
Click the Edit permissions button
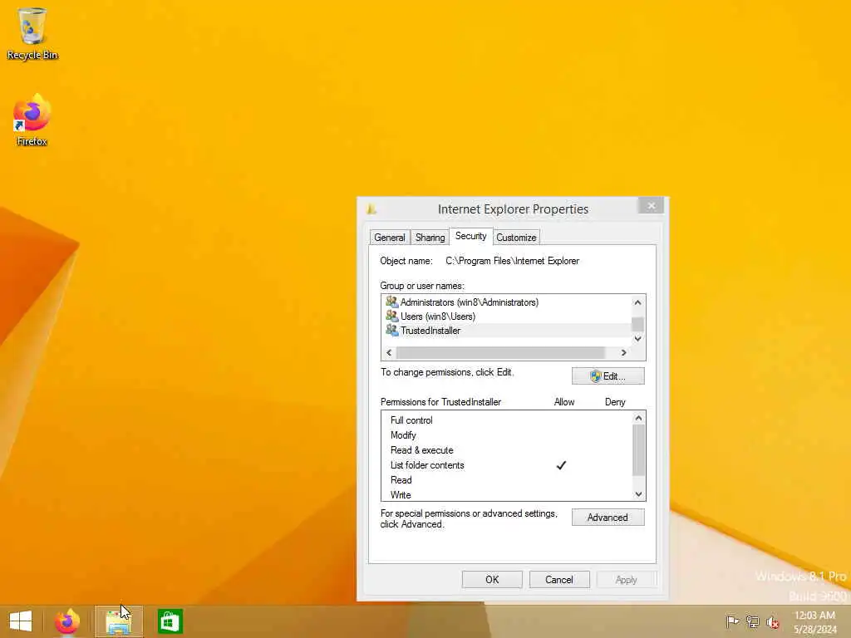(x=608, y=376)
